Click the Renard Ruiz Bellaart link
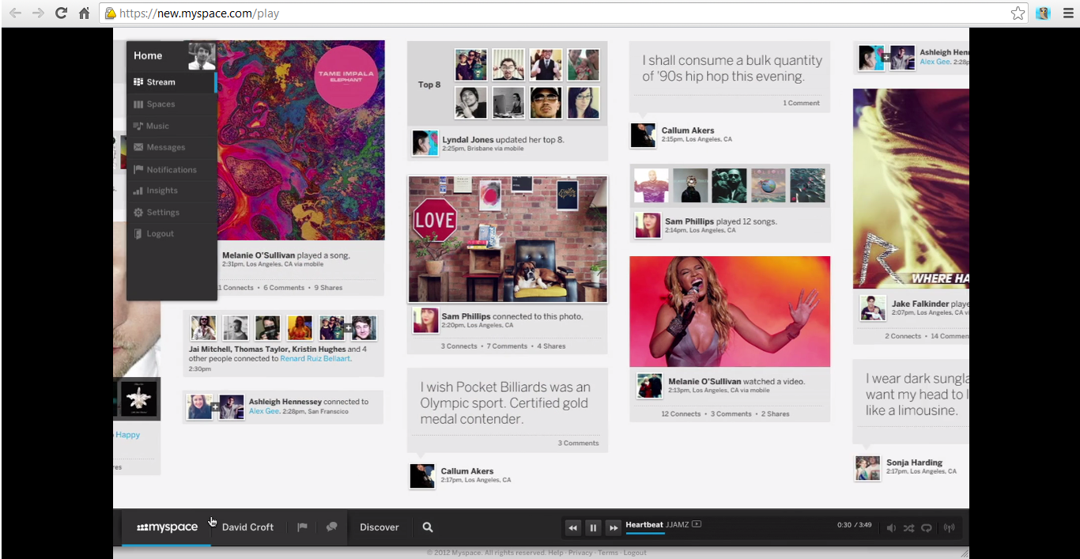This screenshot has width=1080, height=559. pos(315,359)
